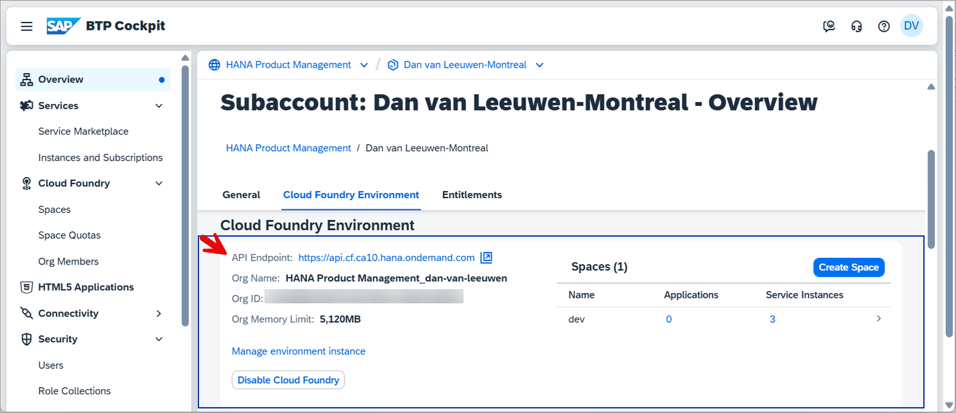Open the hamburger navigation menu
Image resolution: width=956 pixels, height=413 pixels.
tap(27, 27)
